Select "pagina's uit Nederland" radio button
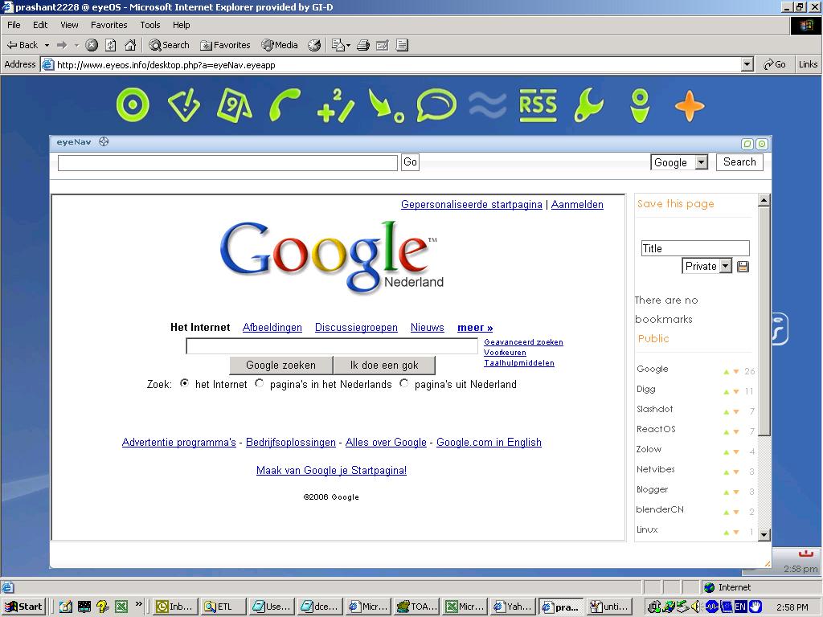 tap(403, 383)
